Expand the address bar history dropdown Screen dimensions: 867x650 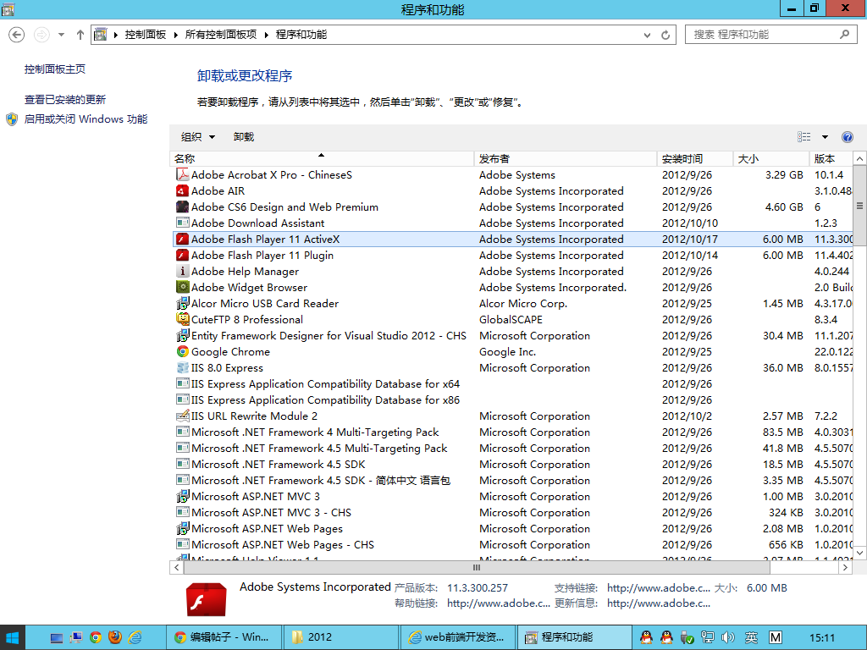[x=647, y=35]
